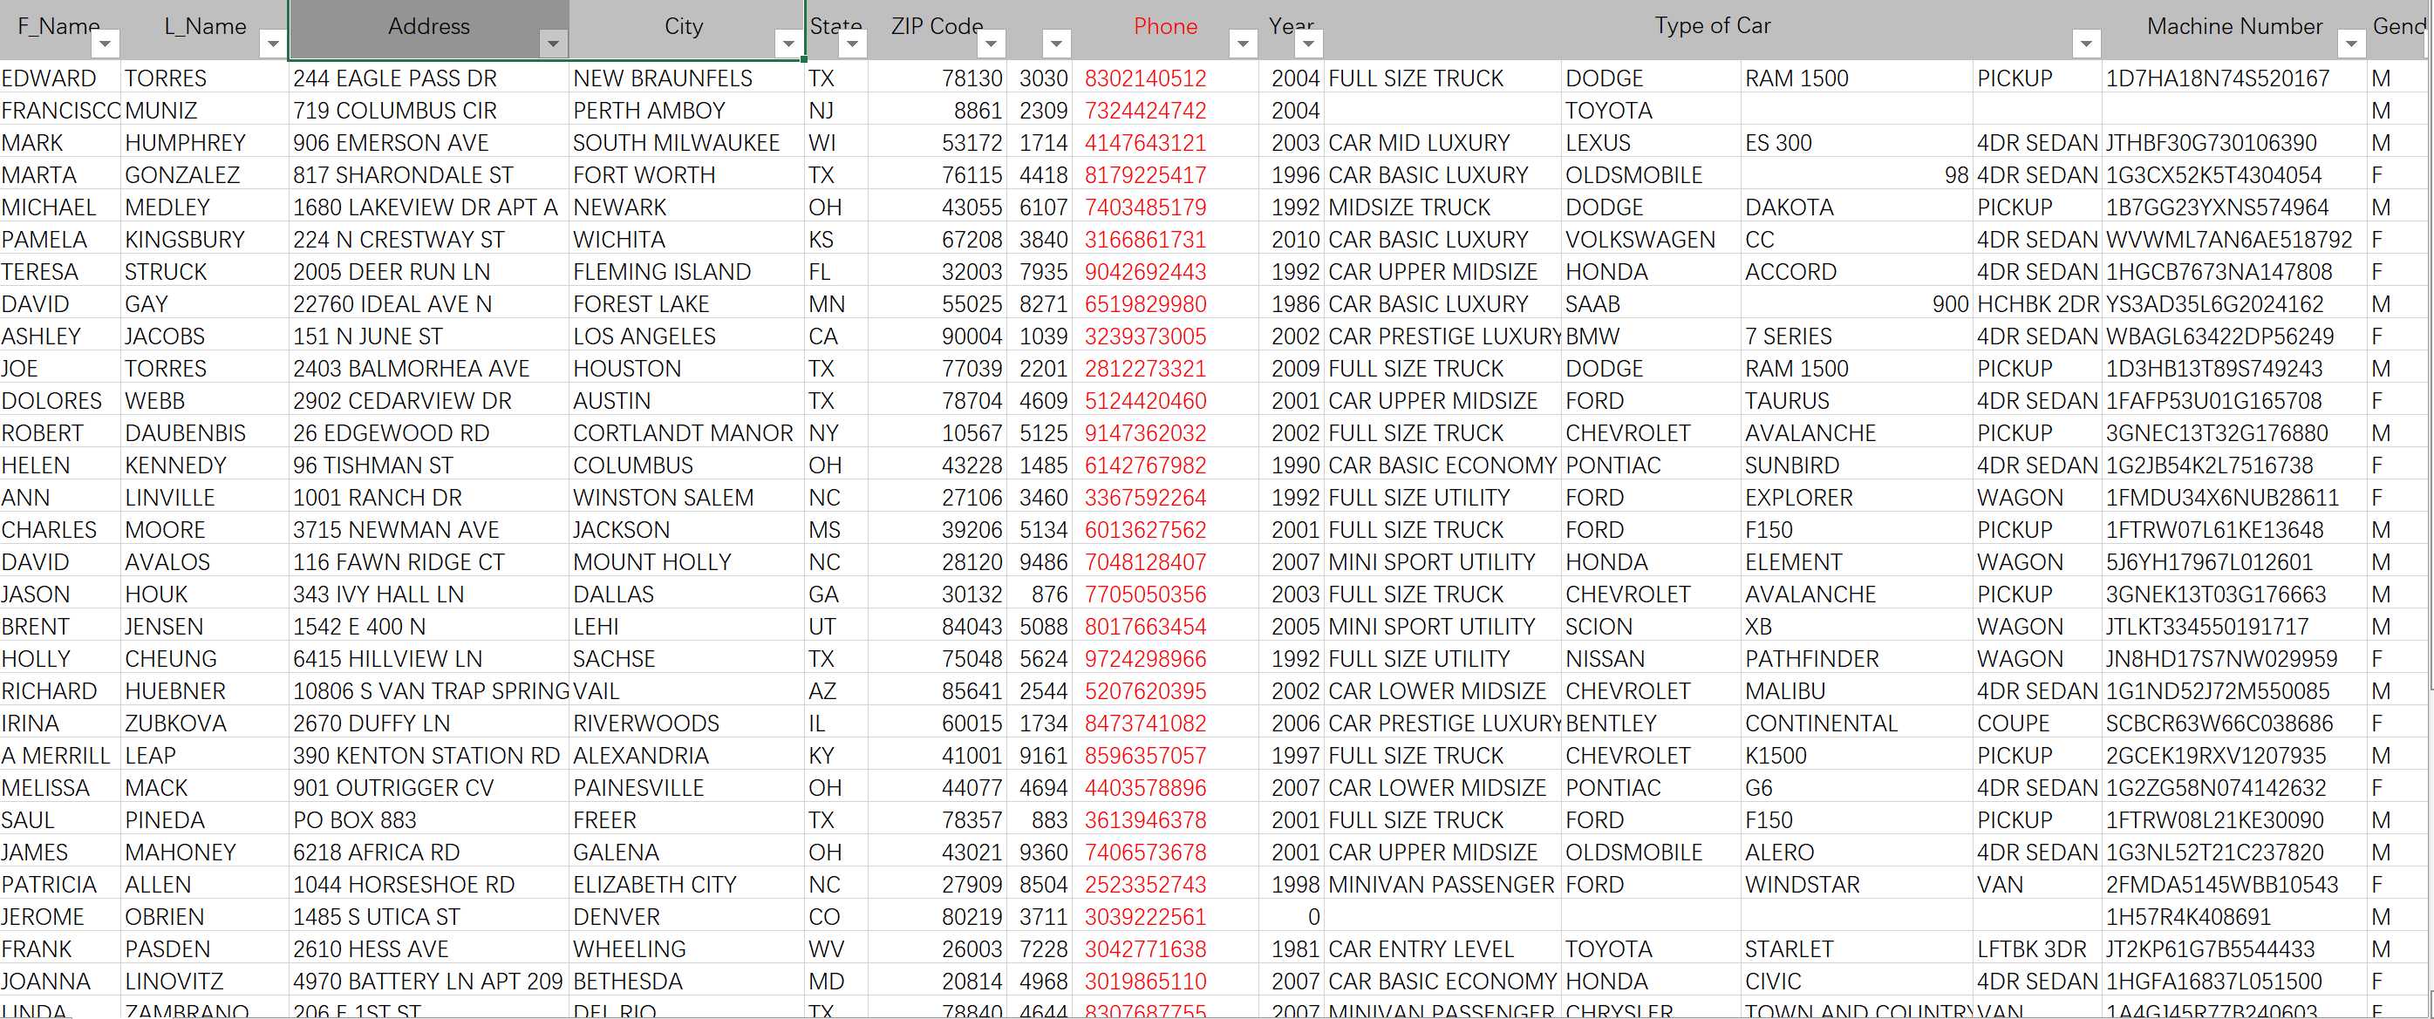Image resolution: width=2434 pixels, height=1019 pixels.
Task: Select the SCION make cell
Action: [1651, 626]
